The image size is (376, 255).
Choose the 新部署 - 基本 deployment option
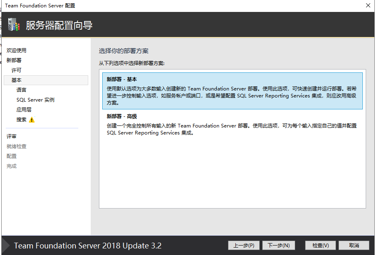click(233, 91)
